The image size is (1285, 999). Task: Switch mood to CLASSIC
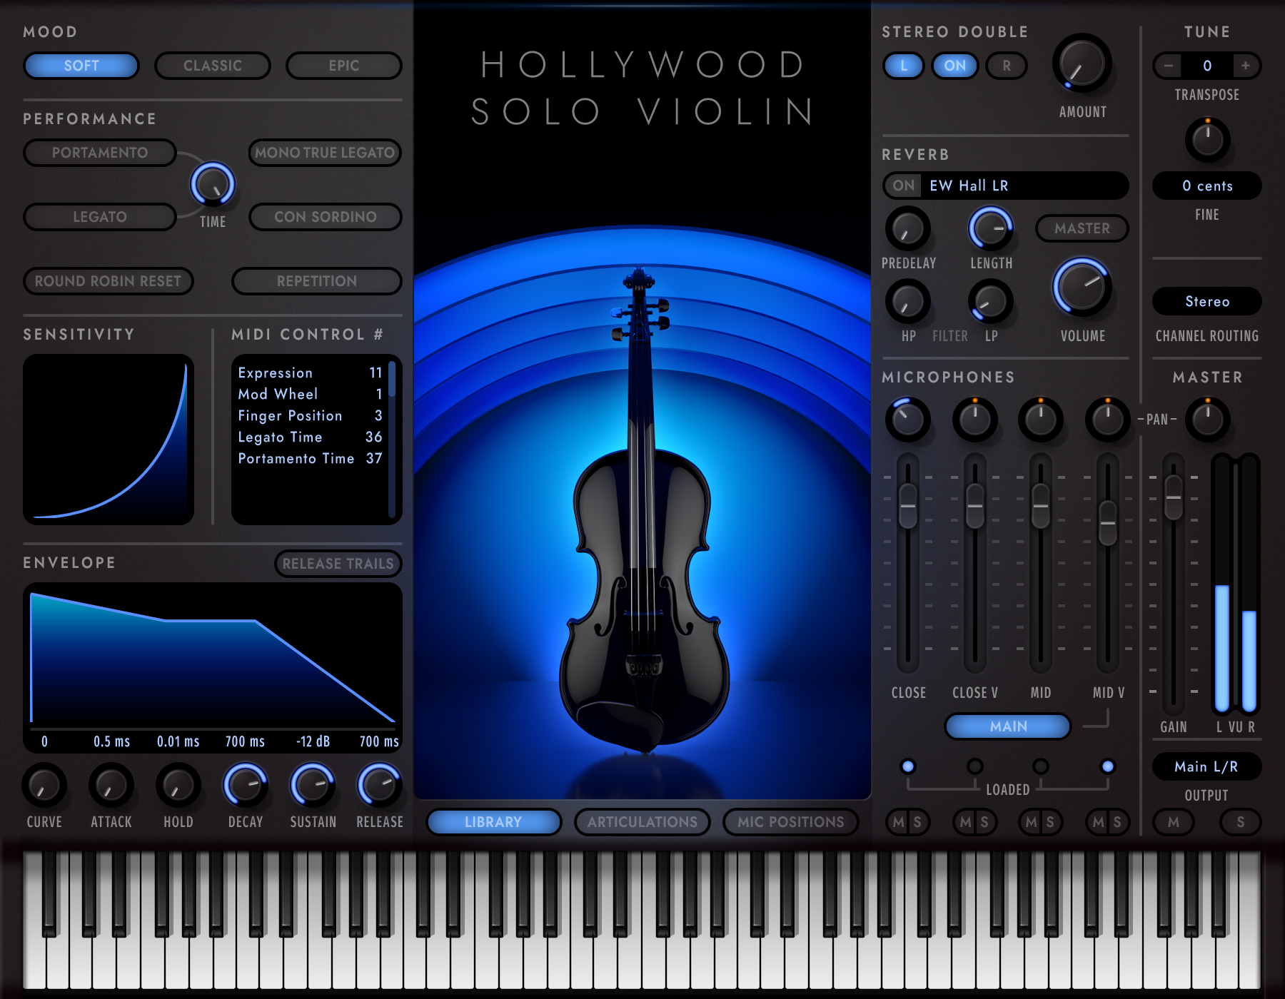point(213,66)
